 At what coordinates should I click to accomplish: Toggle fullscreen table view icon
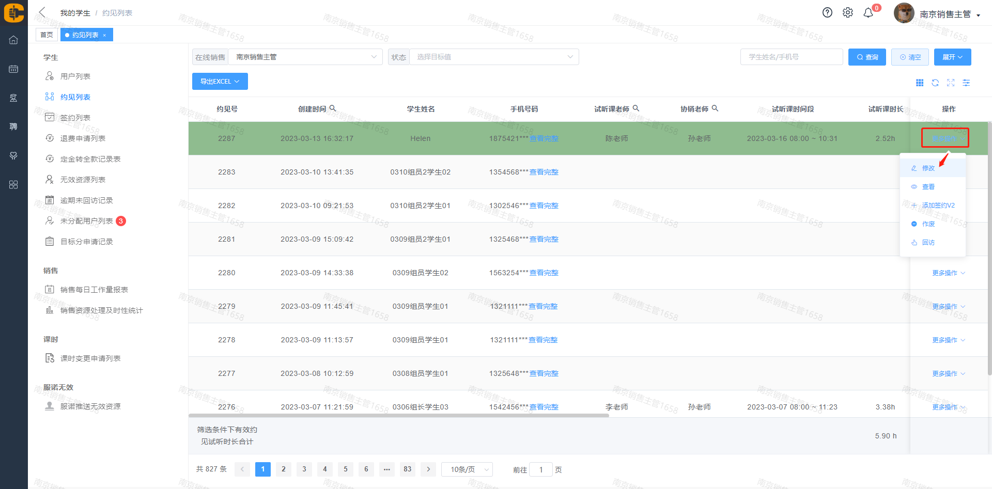click(x=951, y=83)
